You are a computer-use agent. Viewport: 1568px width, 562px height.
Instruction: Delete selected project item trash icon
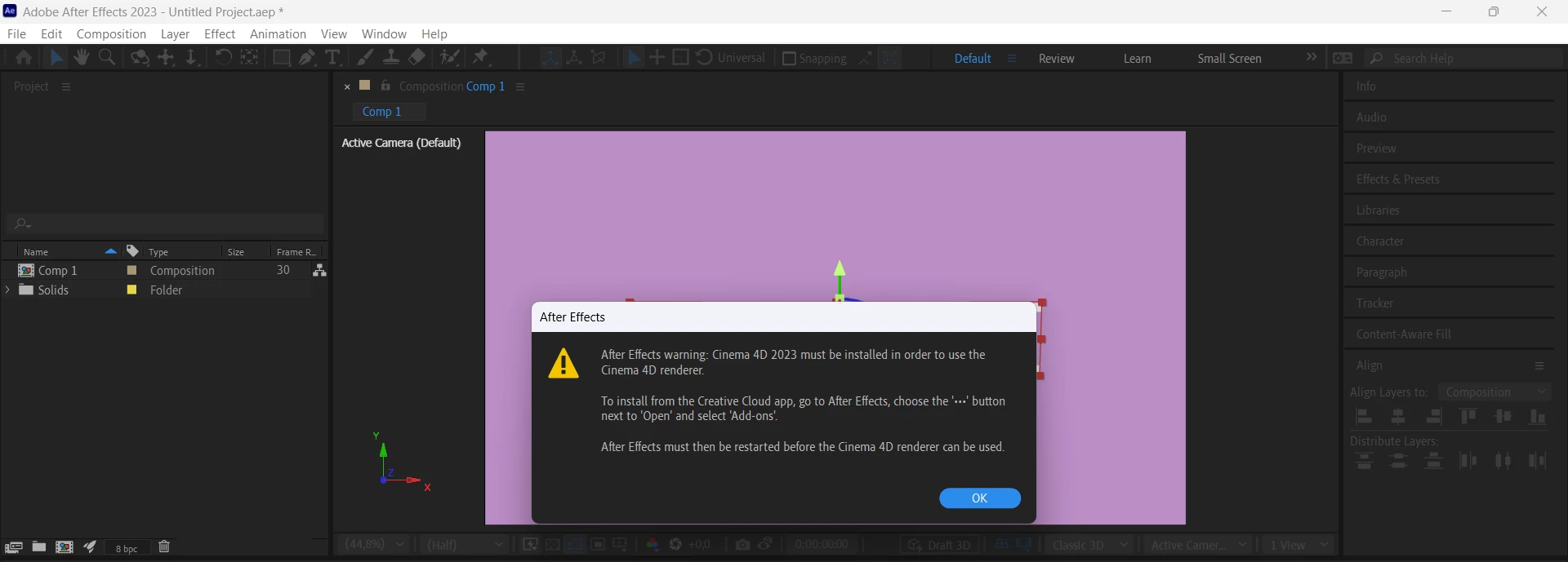point(164,547)
